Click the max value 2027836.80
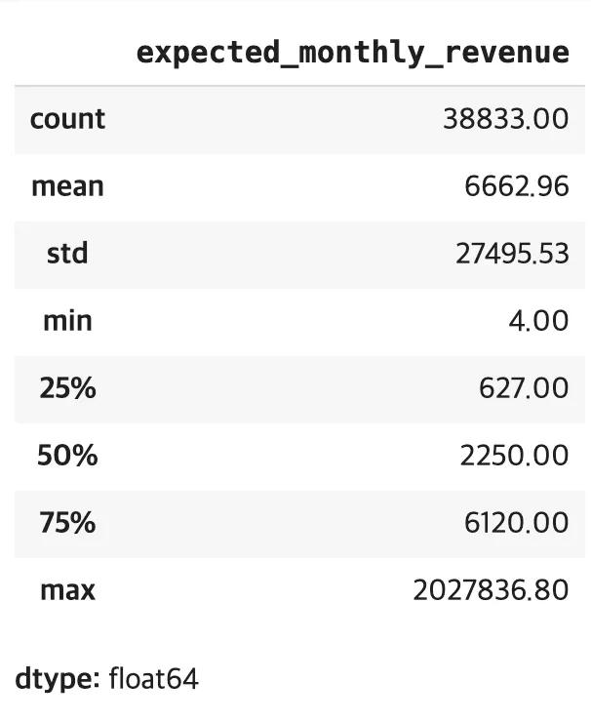Screen dimensions: 591x722 coord(492,590)
